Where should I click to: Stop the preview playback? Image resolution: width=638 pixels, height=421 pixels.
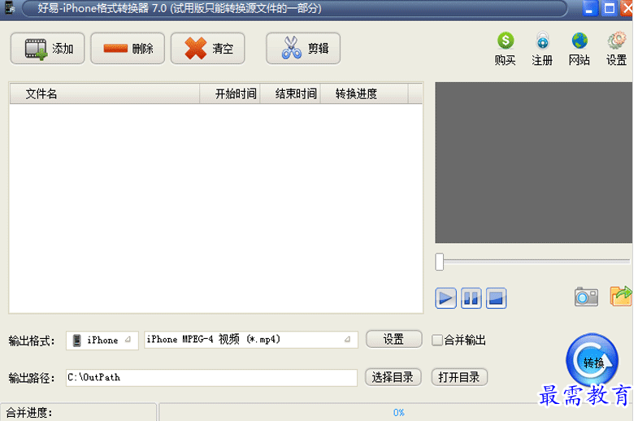tap(496, 298)
